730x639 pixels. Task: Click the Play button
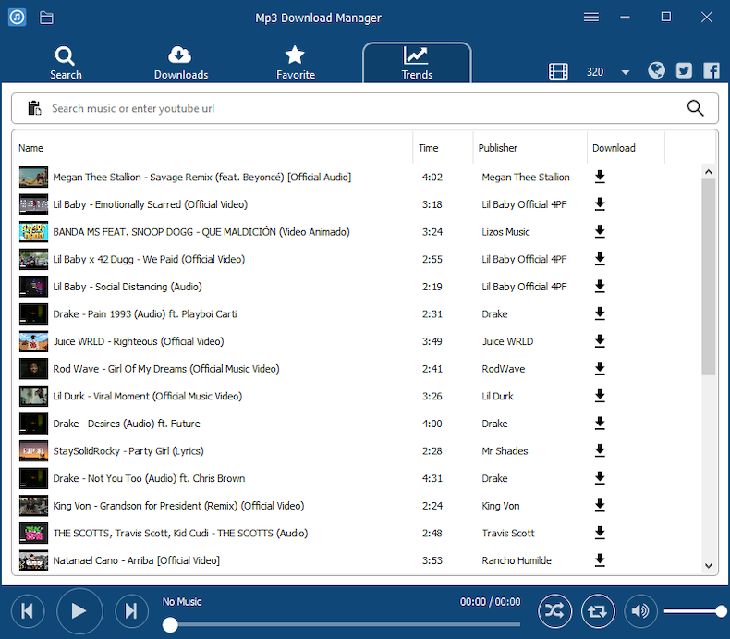tap(79, 610)
